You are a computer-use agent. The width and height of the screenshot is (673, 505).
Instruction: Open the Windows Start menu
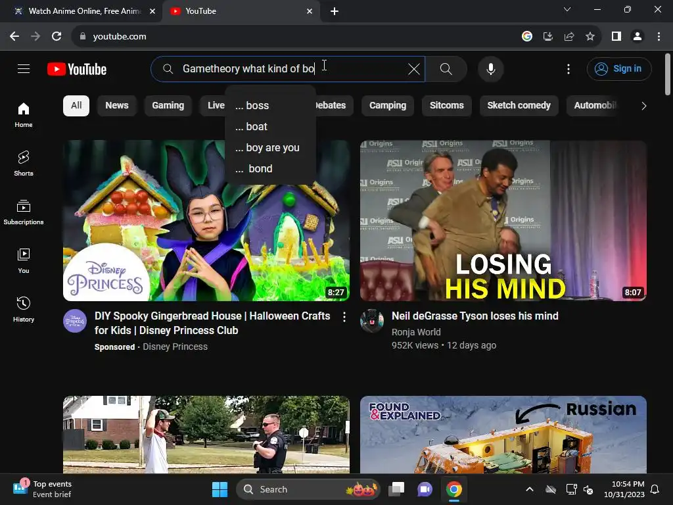click(220, 489)
